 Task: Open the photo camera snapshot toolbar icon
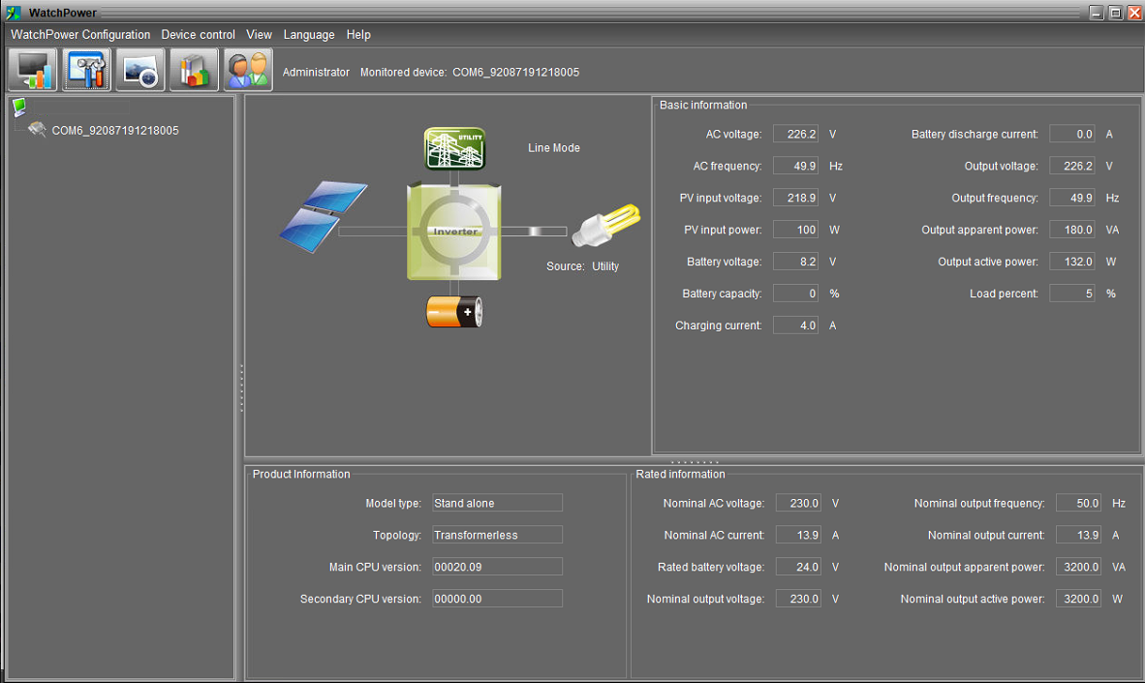(x=140, y=70)
